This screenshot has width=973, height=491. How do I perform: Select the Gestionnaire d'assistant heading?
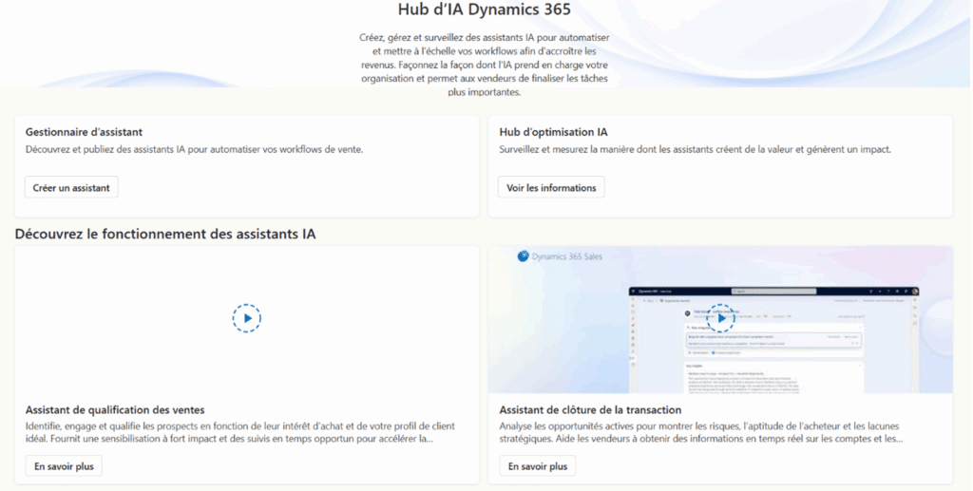(84, 132)
